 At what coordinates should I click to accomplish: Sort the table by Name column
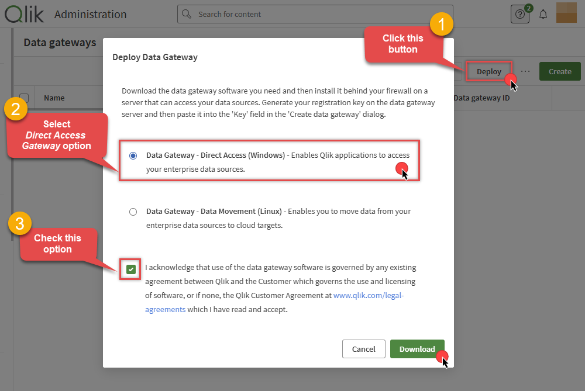(54, 97)
